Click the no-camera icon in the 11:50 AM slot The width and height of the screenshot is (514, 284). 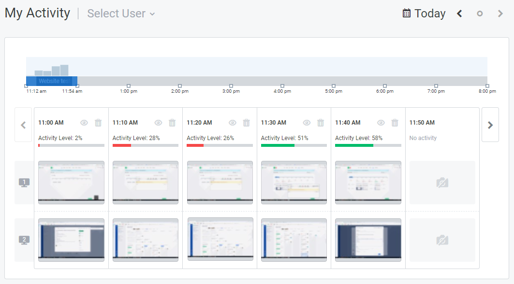442,183
